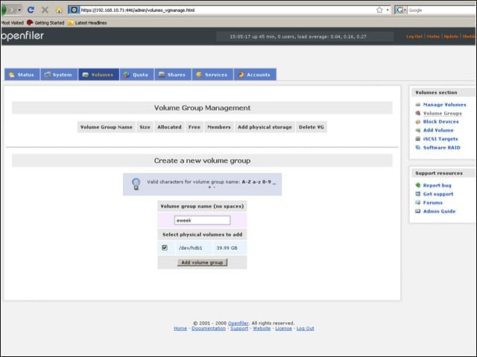
Task: Click the Add volume group button
Action: 202,263
